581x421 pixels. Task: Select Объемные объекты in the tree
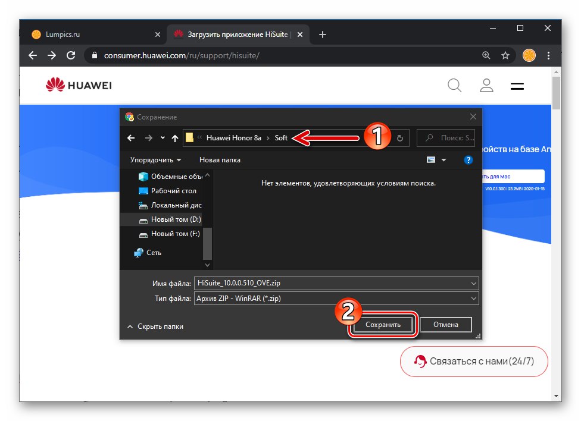170,177
